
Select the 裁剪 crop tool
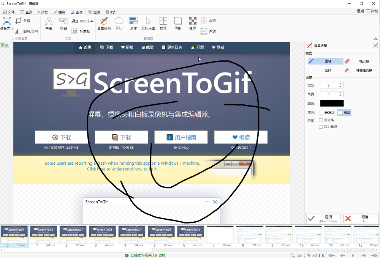pyautogui.click(x=23, y=21)
